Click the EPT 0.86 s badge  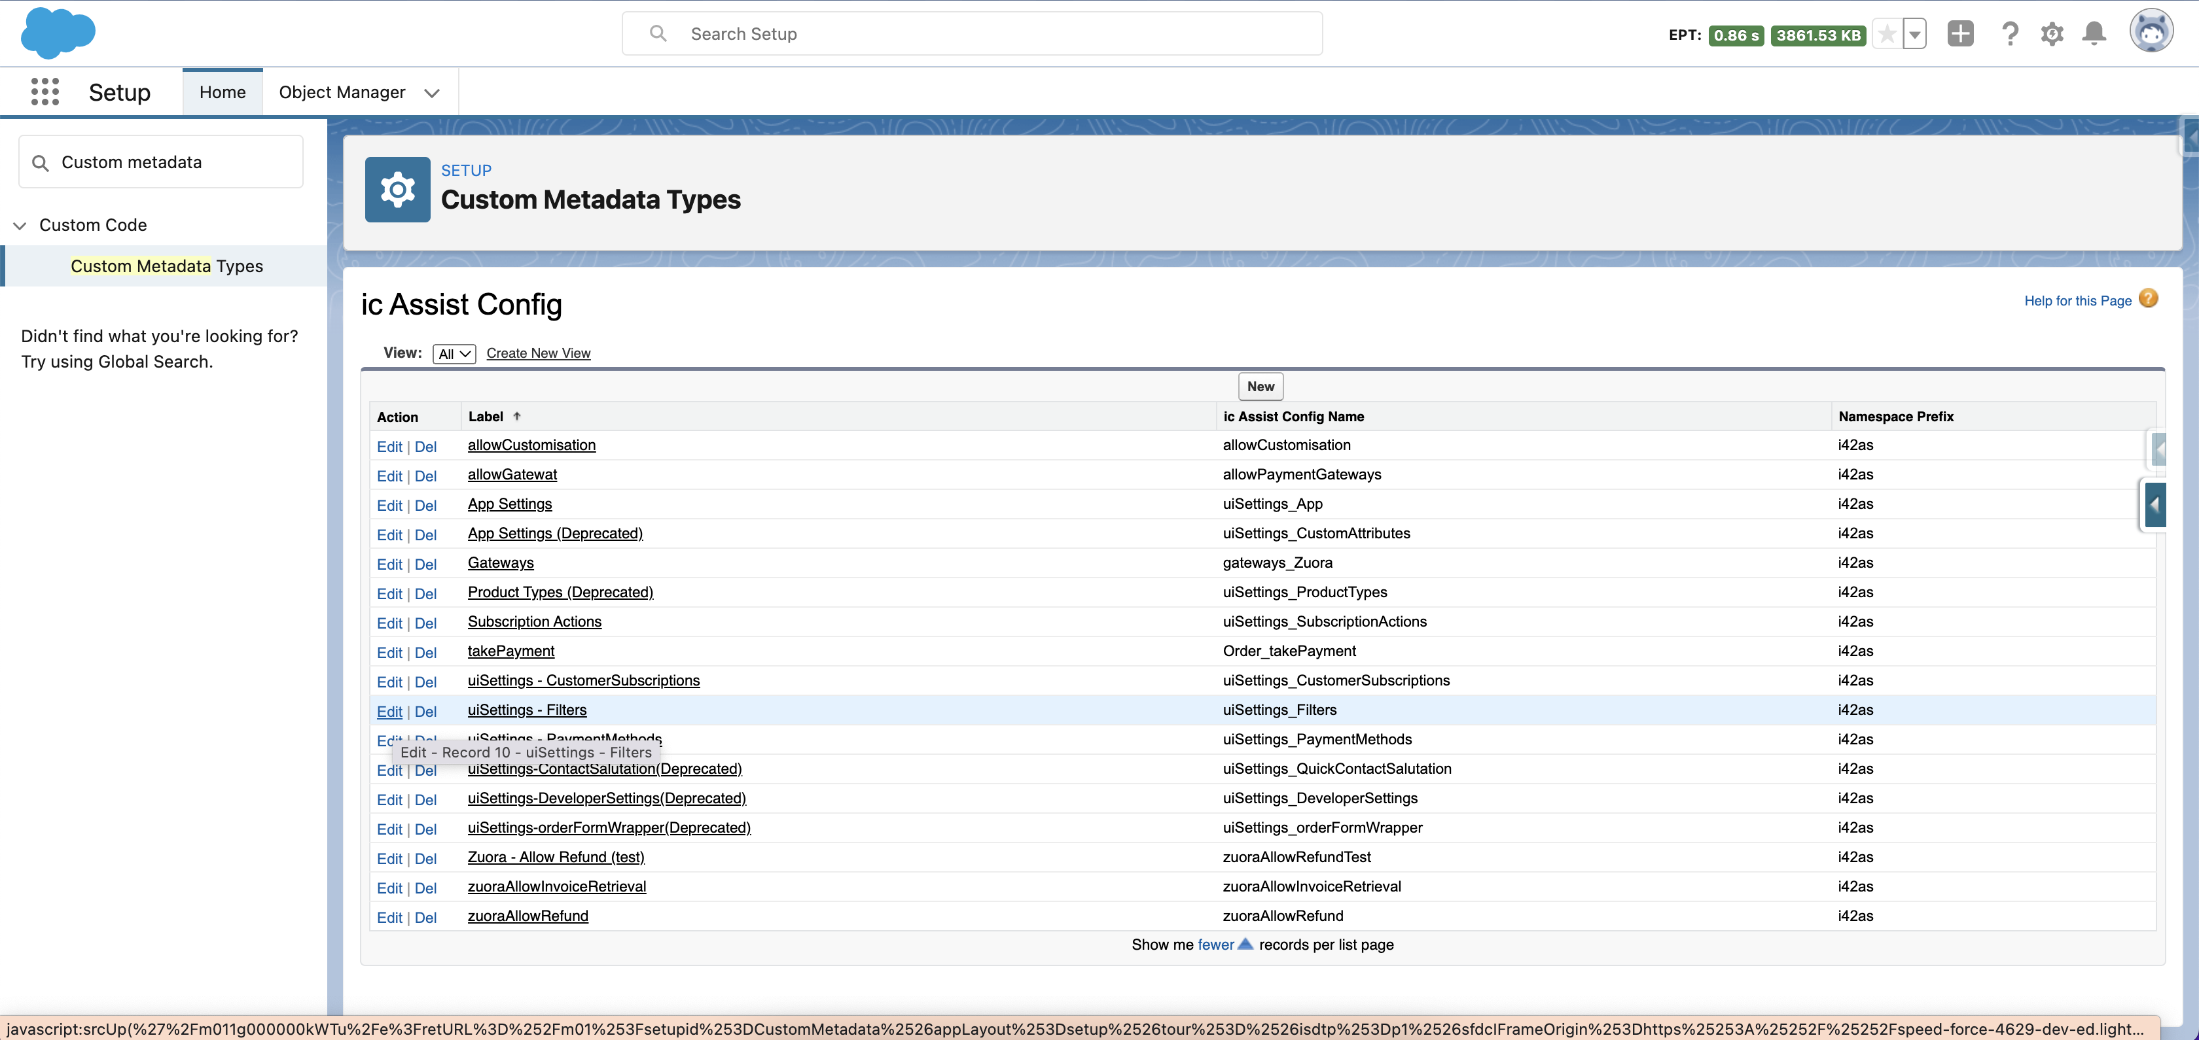coord(1736,35)
